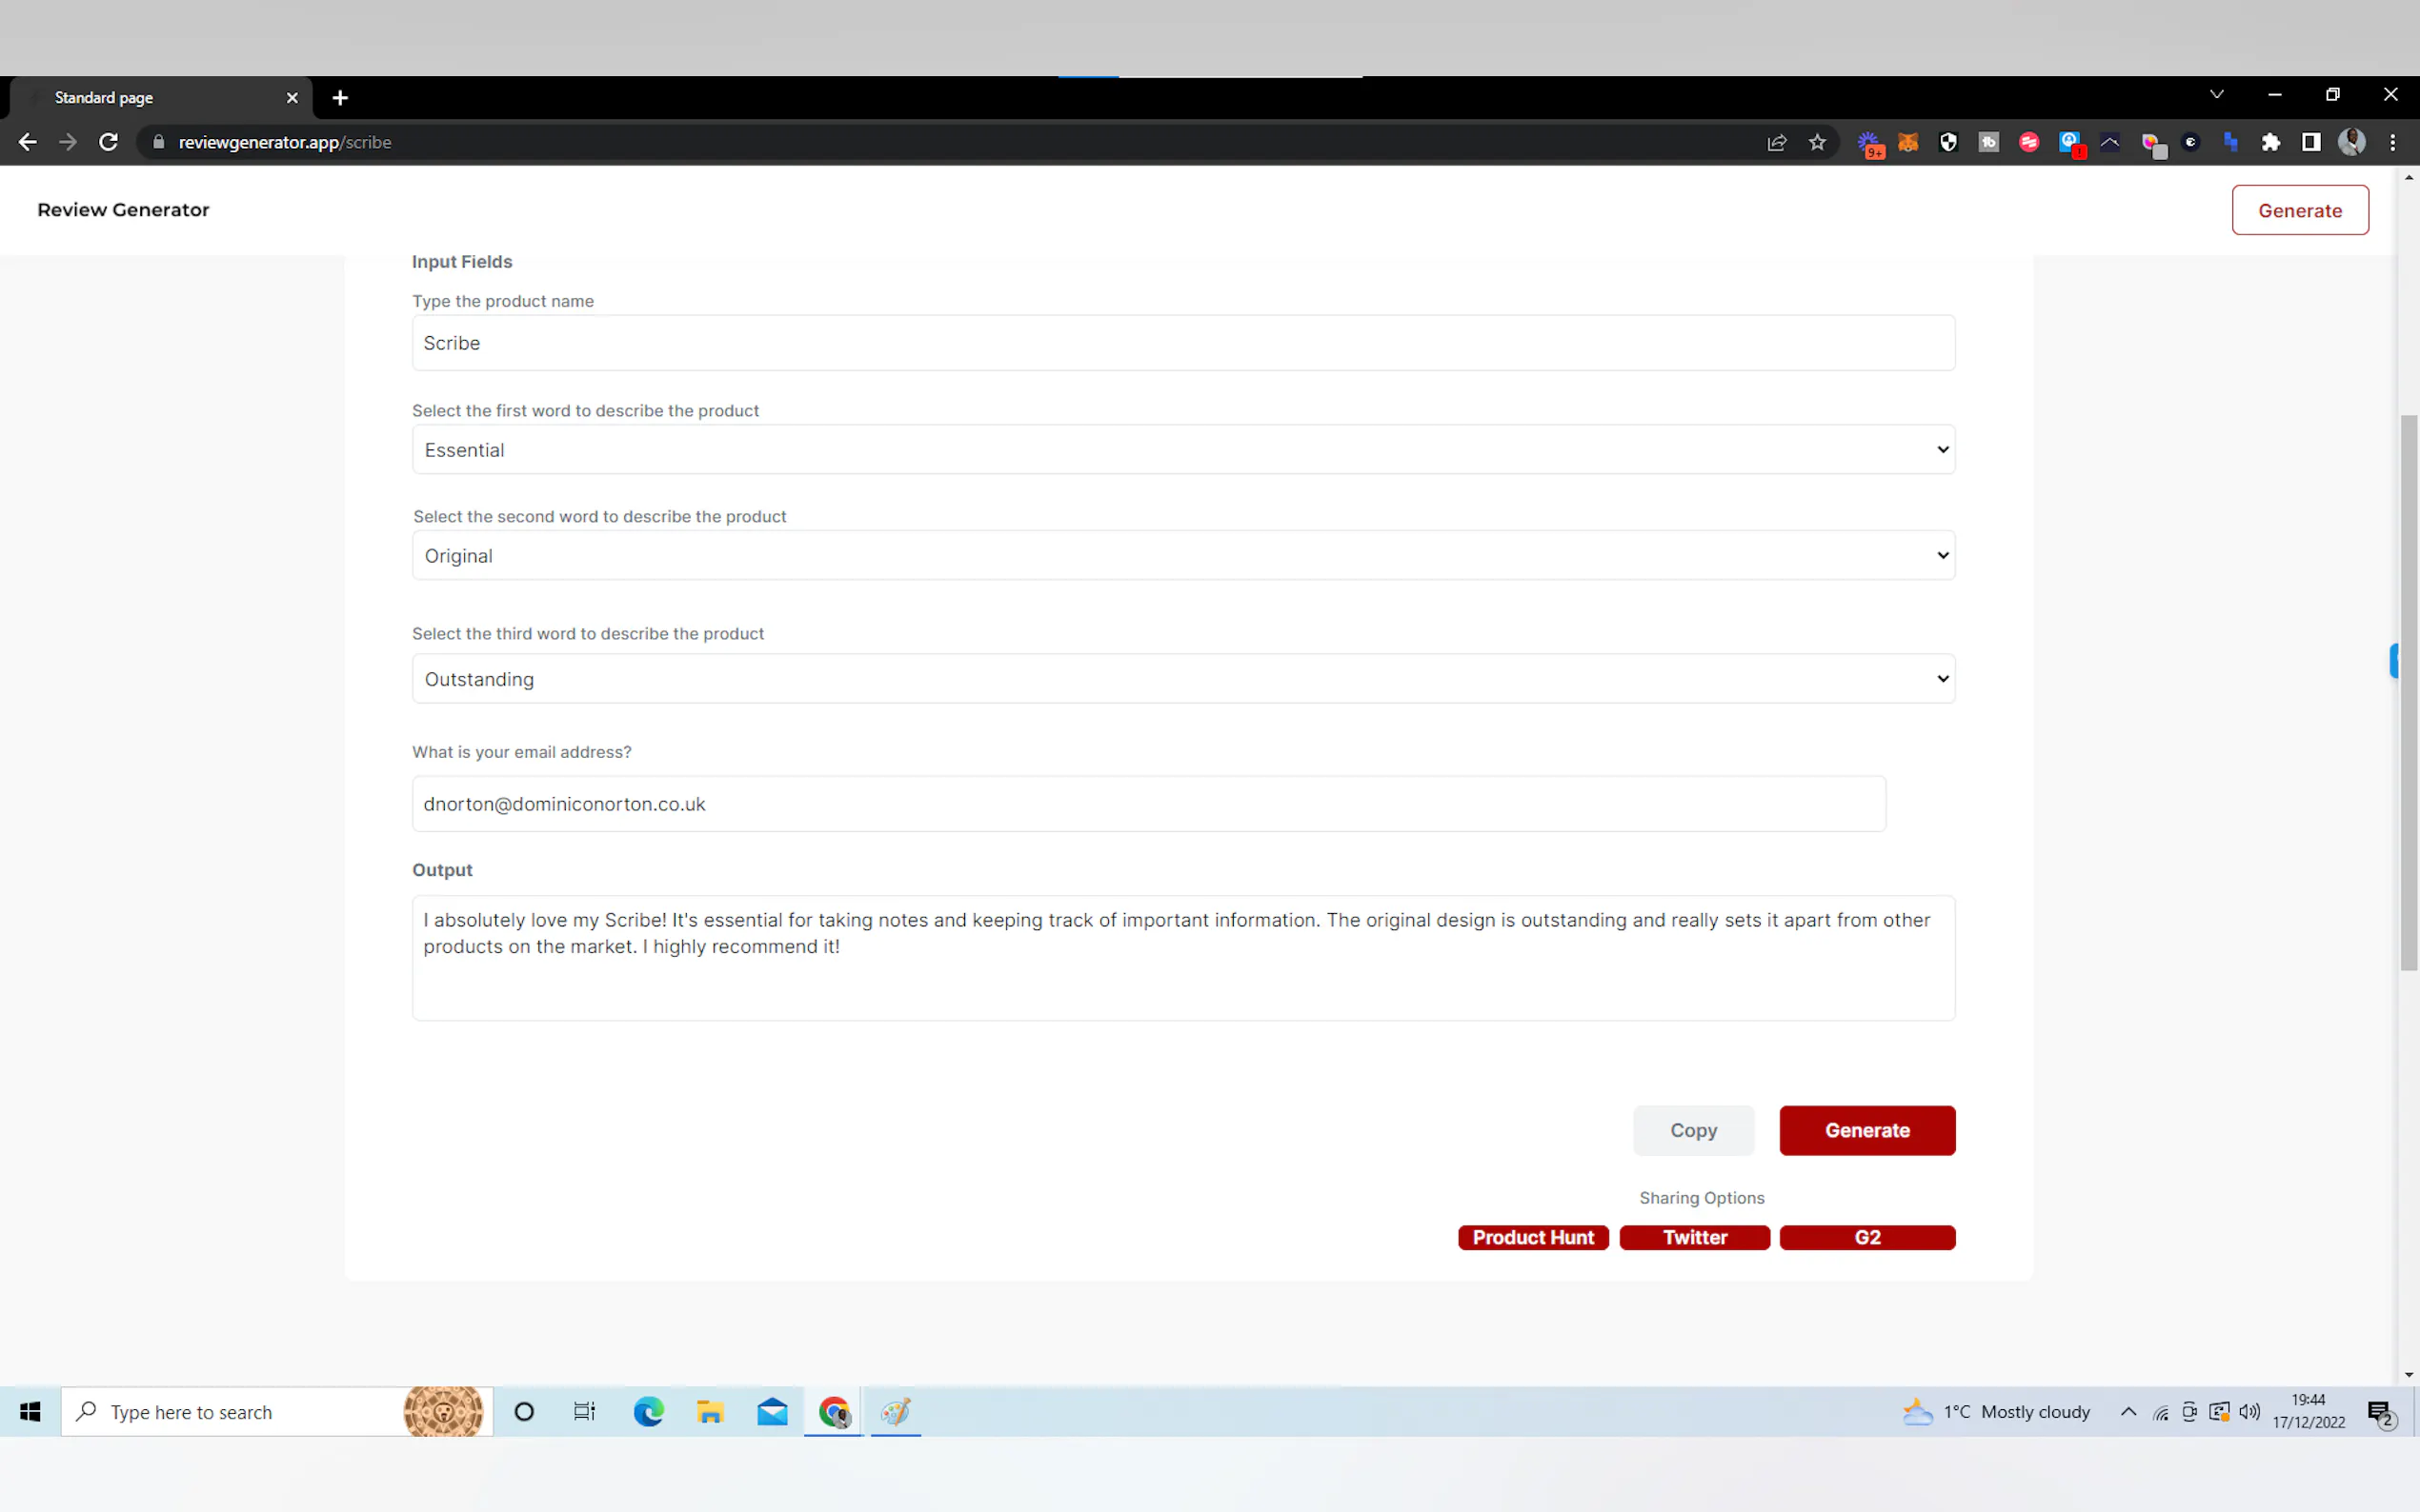Share the review via Product Hunt button
Viewport: 2420px width, 1512px height.
[x=1533, y=1238]
